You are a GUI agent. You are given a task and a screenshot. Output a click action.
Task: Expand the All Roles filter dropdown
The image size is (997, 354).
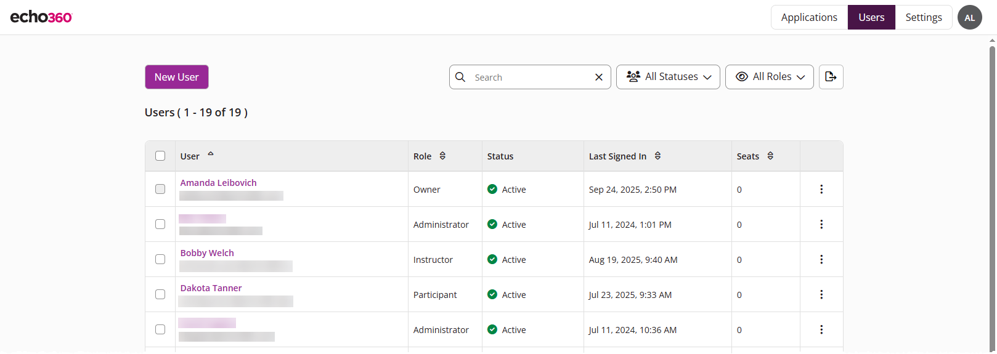tap(769, 77)
